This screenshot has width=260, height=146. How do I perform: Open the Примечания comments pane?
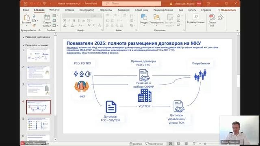(x=154, y=144)
